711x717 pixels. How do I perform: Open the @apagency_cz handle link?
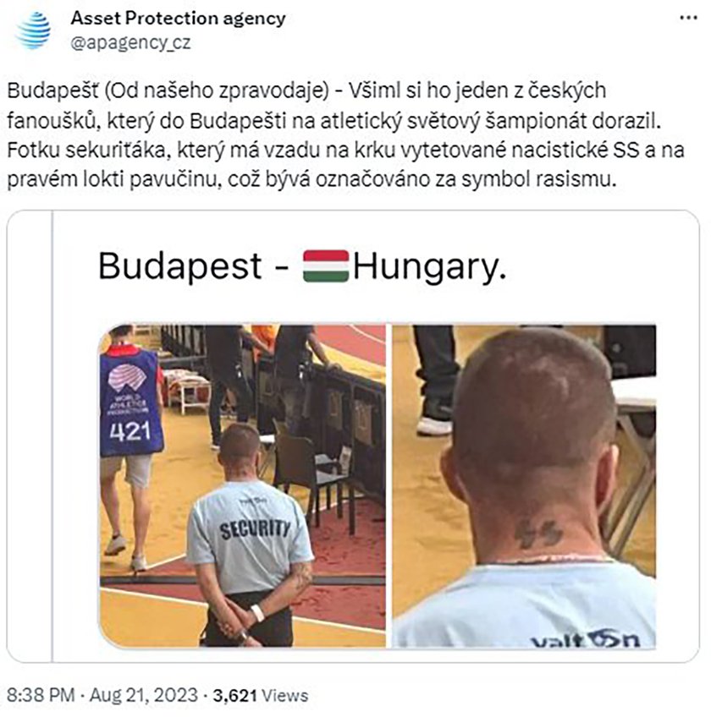click(x=130, y=42)
